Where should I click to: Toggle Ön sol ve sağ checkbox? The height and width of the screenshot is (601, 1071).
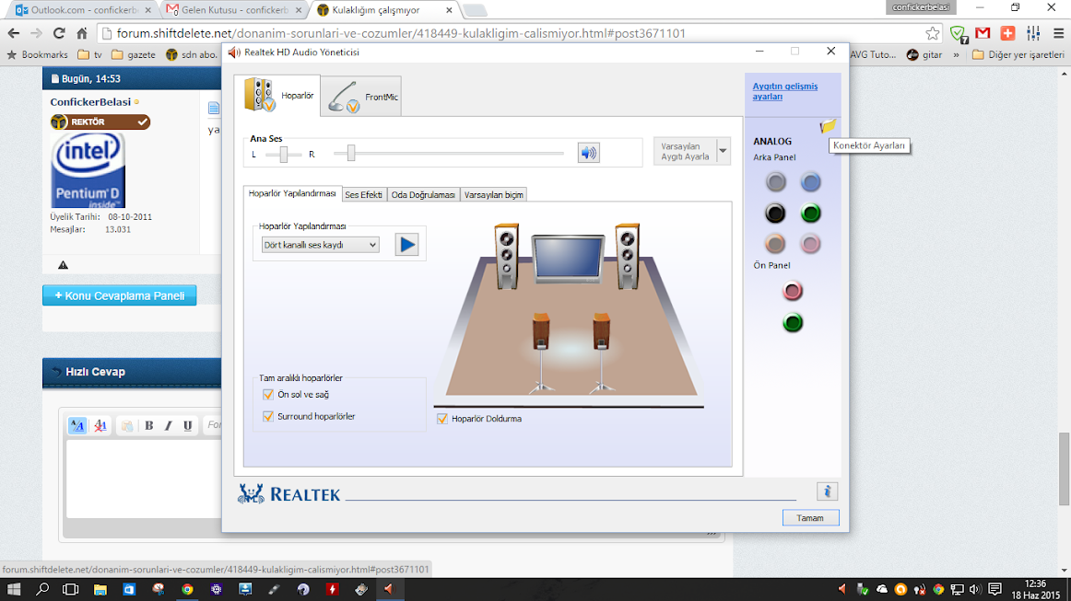pyautogui.click(x=267, y=394)
